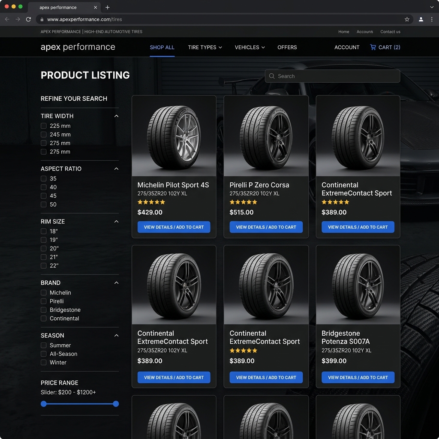The image size is (439, 439).
Task: Click the shopping cart icon
Action: point(373,47)
